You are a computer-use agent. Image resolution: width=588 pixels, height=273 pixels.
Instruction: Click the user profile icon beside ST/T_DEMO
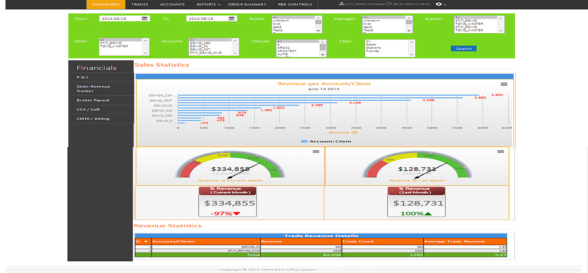coord(342,4)
